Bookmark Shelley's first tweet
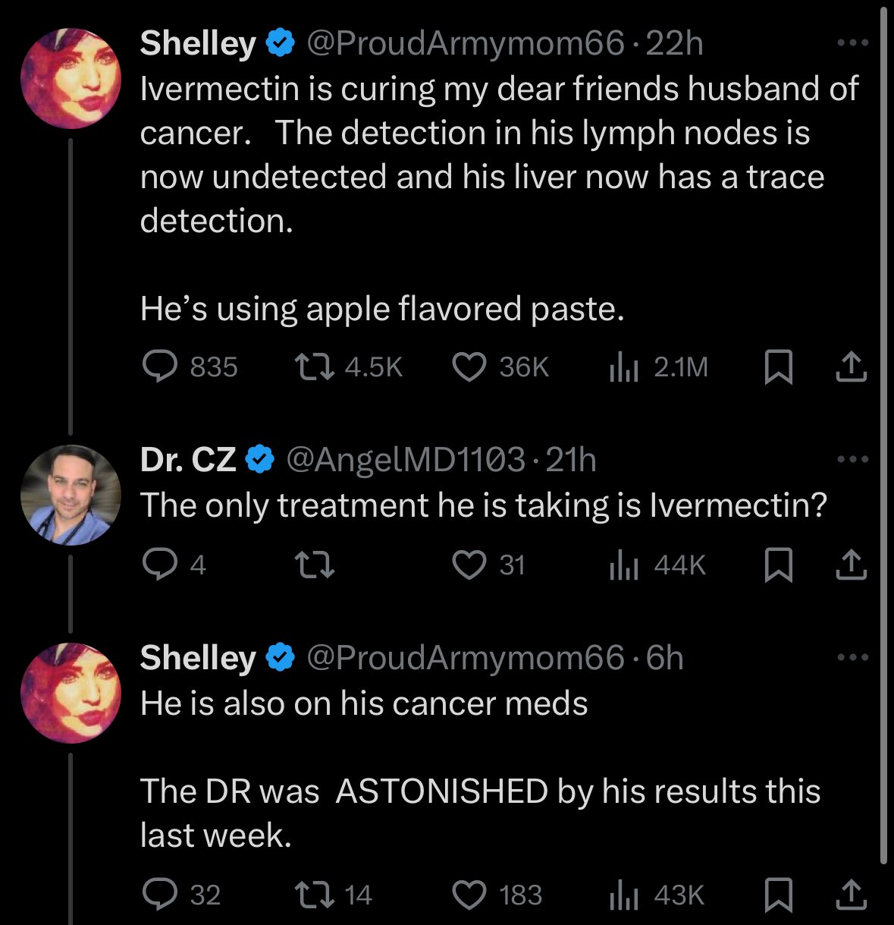The height and width of the screenshot is (925, 894). 777,368
